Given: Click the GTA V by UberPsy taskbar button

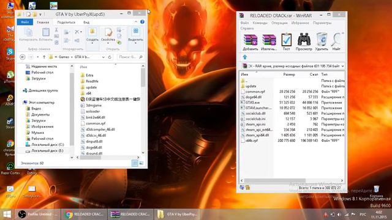Looking at the screenshot, I should pyautogui.click(x=176, y=215).
